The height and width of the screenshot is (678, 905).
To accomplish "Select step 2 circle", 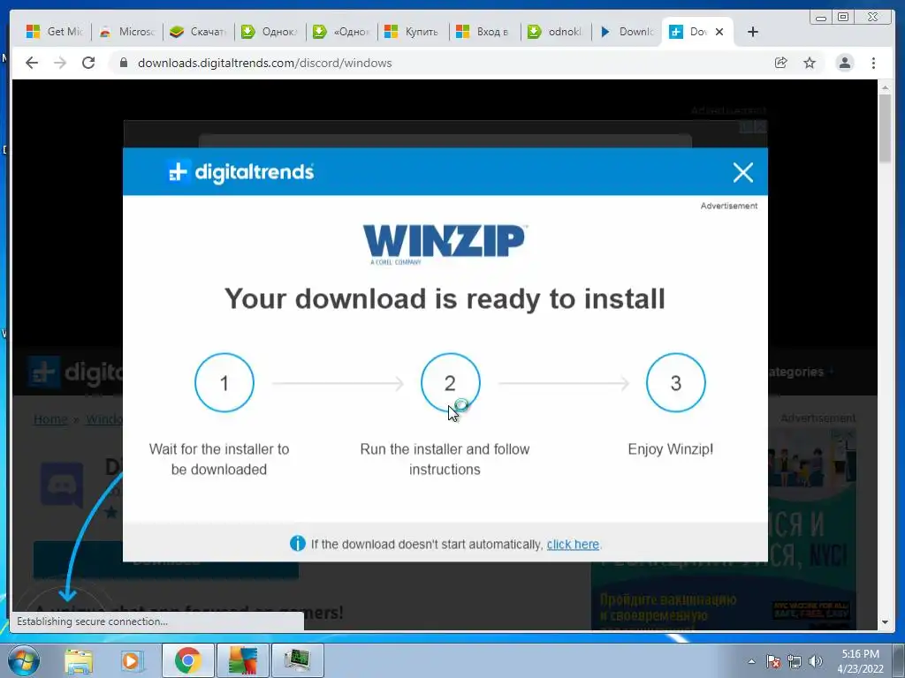I will [450, 383].
